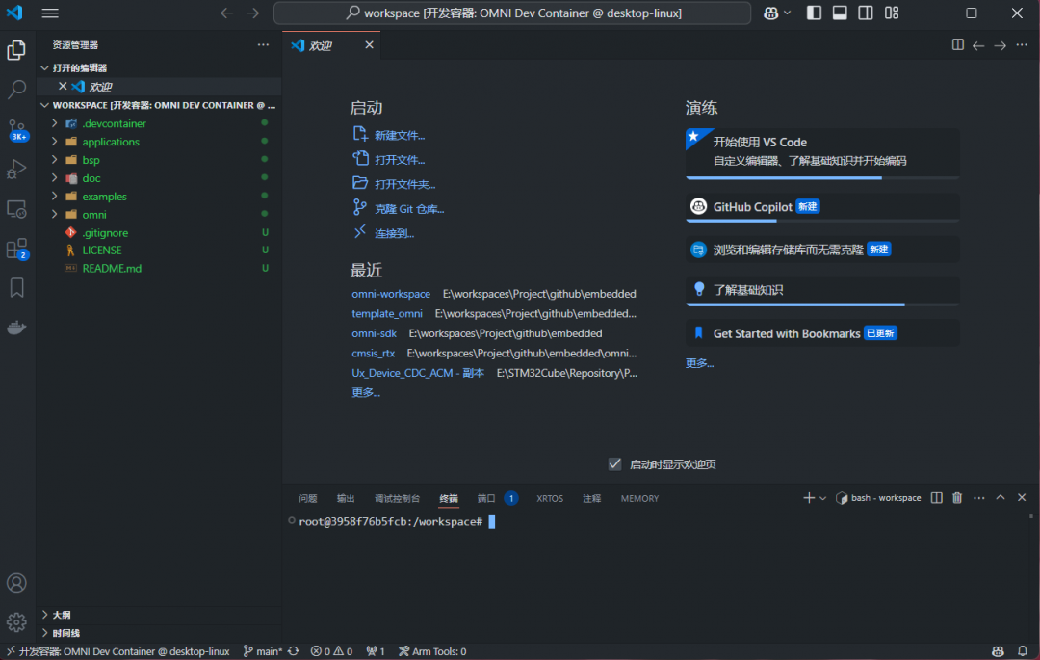This screenshot has width=1040, height=660.
Task: Open the Bookmarks view in activity bar
Action: pyautogui.click(x=16, y=288)
